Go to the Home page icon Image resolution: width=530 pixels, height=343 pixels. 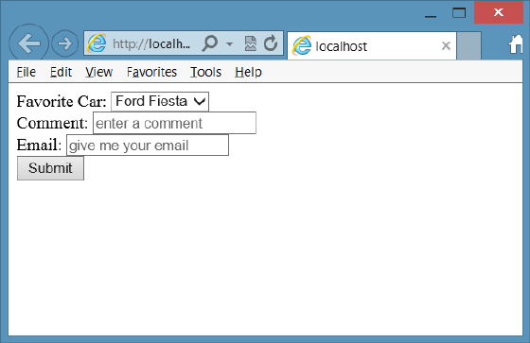point(516,44)
